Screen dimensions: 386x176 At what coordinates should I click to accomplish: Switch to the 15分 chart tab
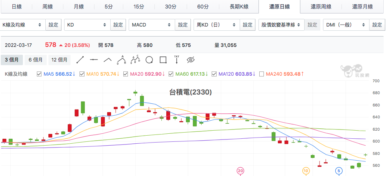pos(139,7)
